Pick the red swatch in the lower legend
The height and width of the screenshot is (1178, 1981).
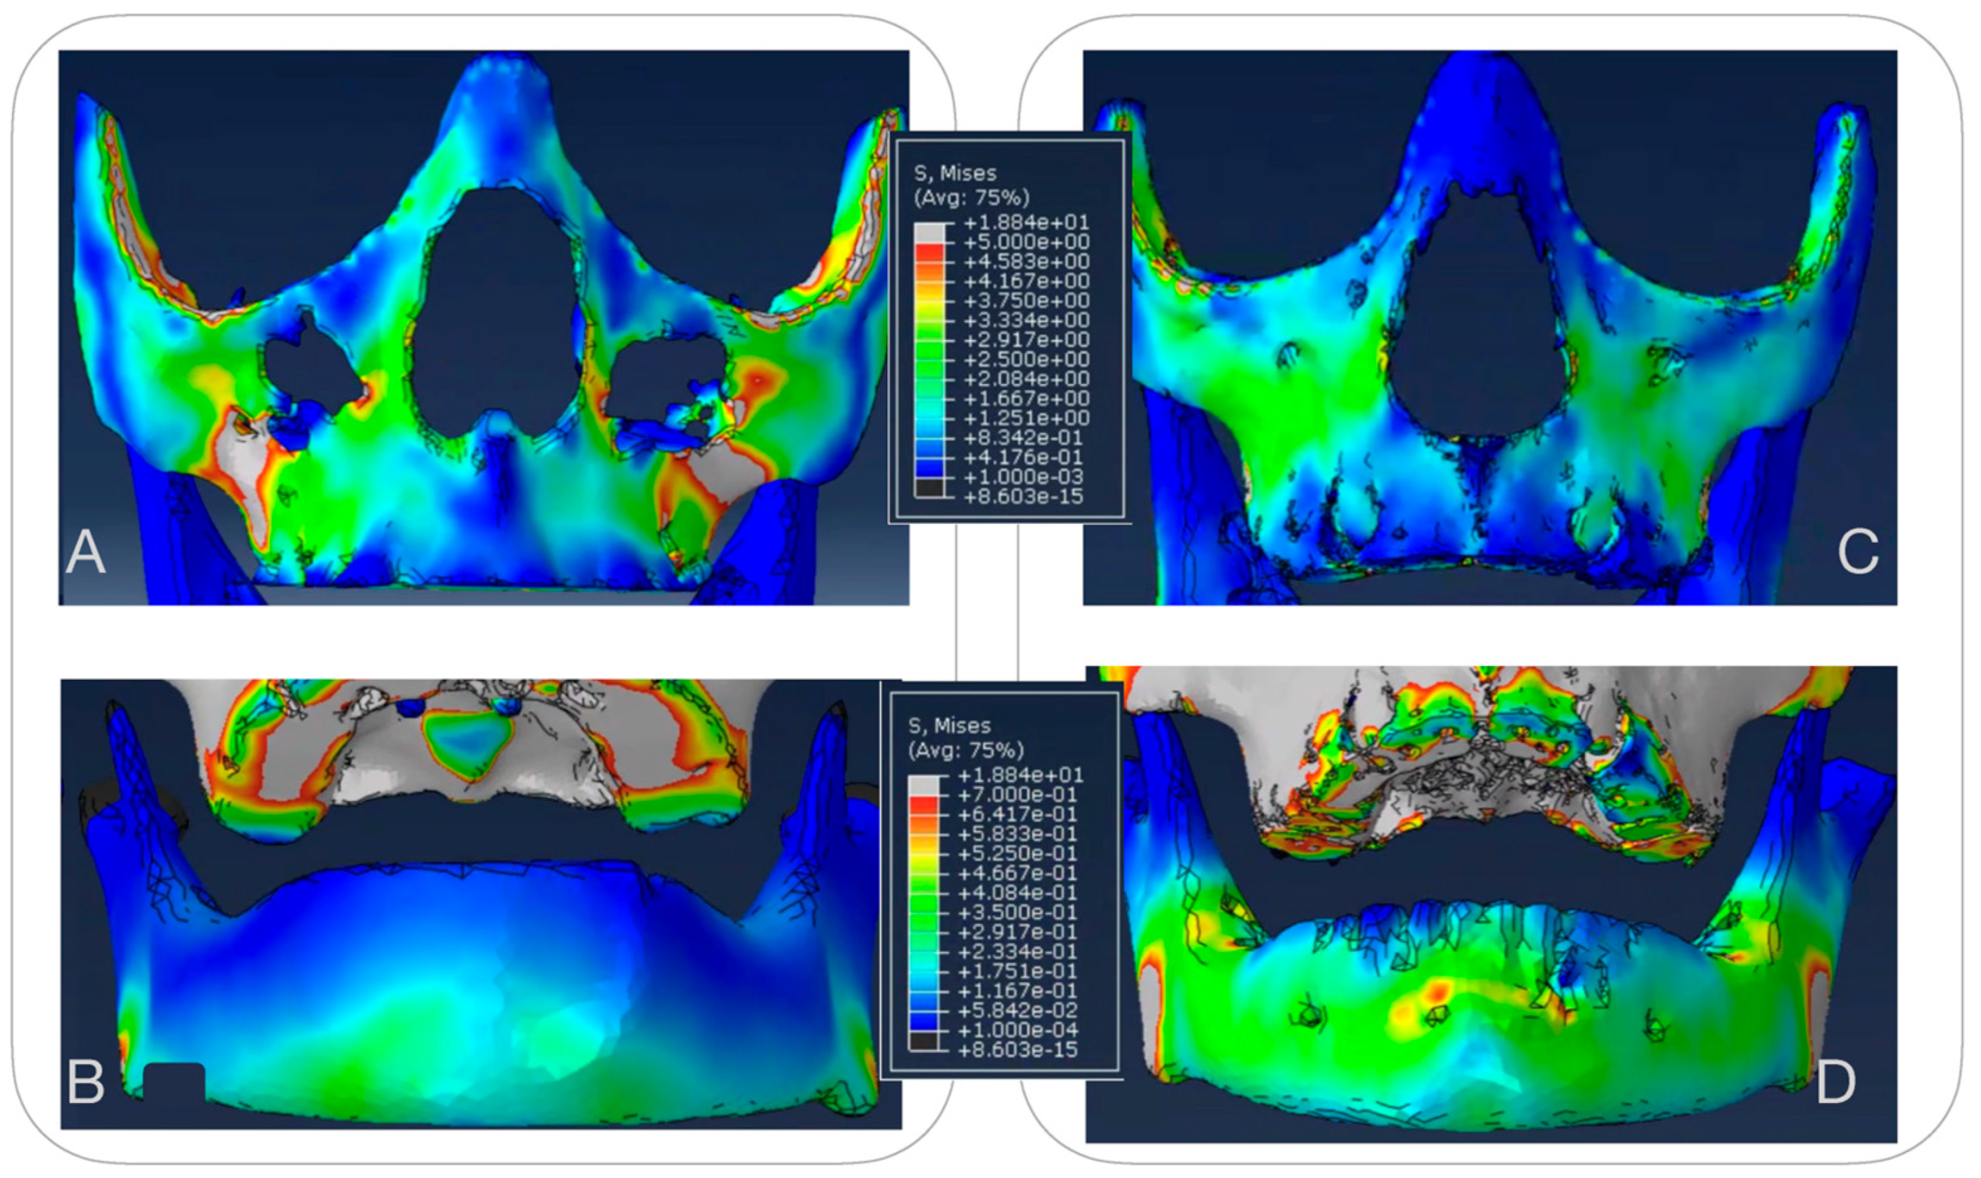924,805
